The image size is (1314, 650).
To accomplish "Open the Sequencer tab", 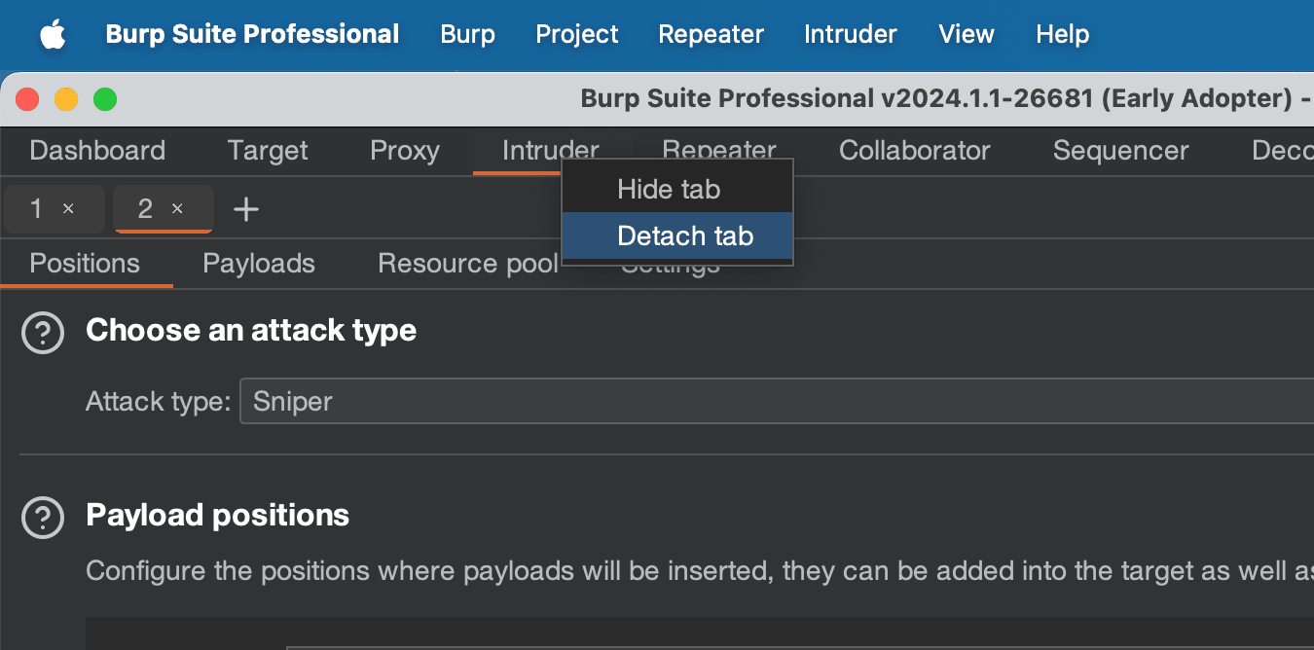I will pos(1120,151).
